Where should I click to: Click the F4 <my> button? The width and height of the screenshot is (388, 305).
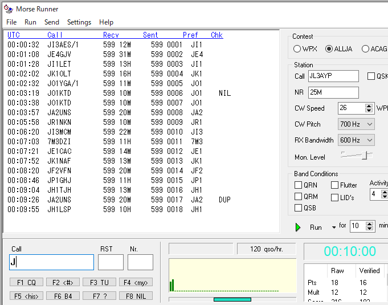tap(136, 282)
